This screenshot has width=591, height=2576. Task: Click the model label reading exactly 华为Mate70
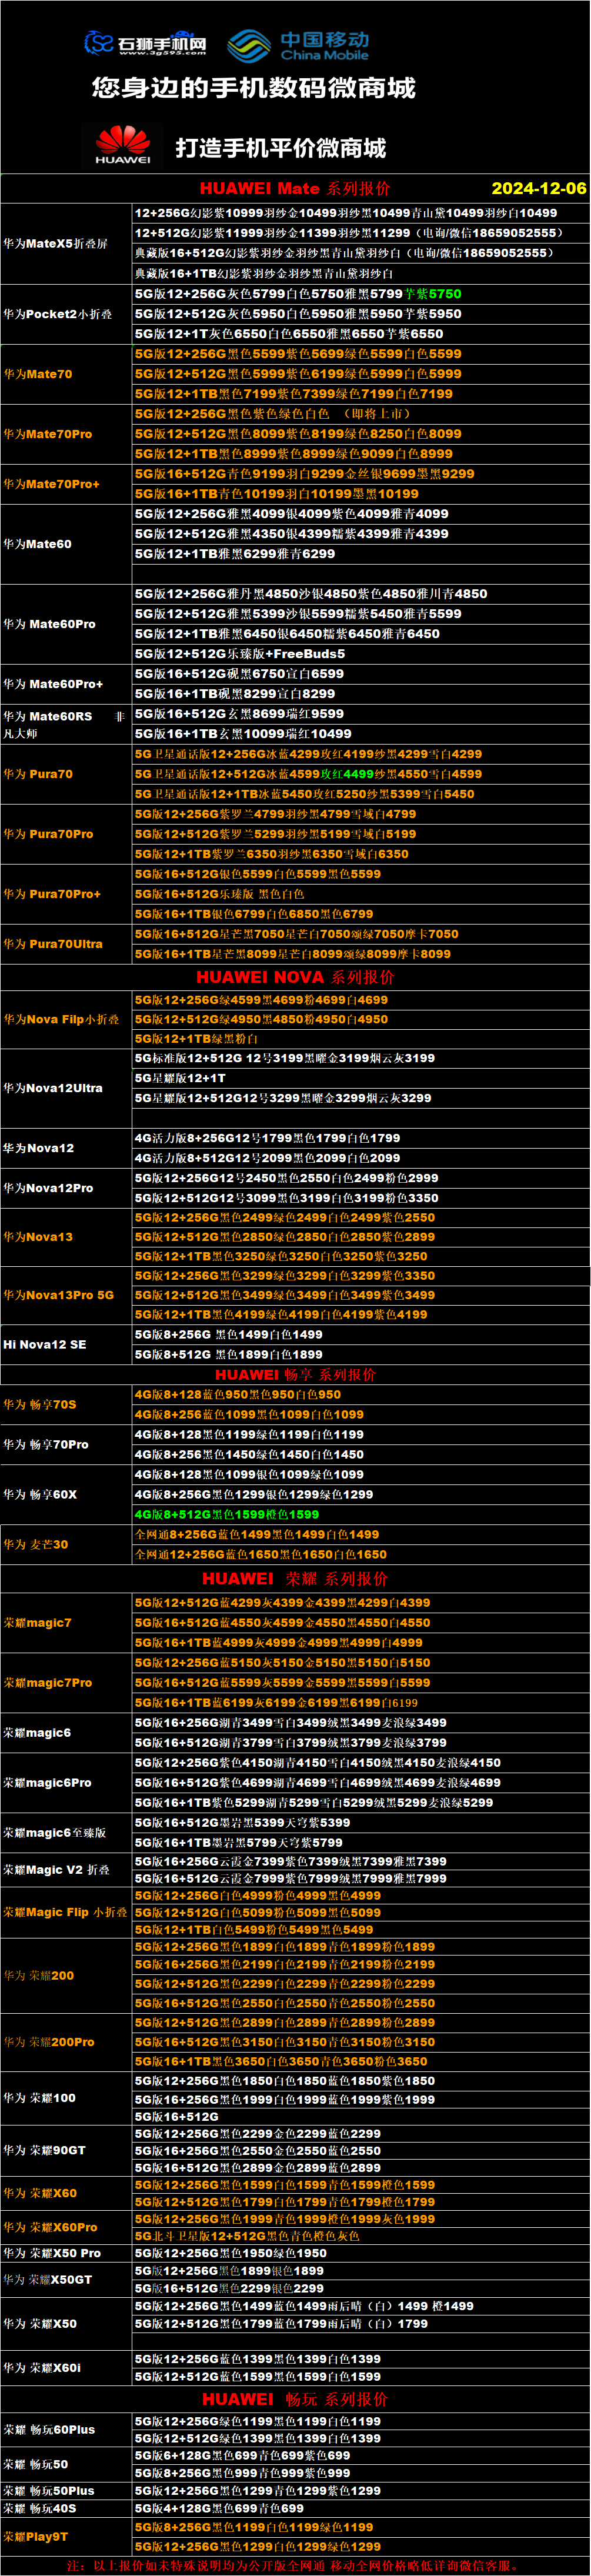point(37,374)
